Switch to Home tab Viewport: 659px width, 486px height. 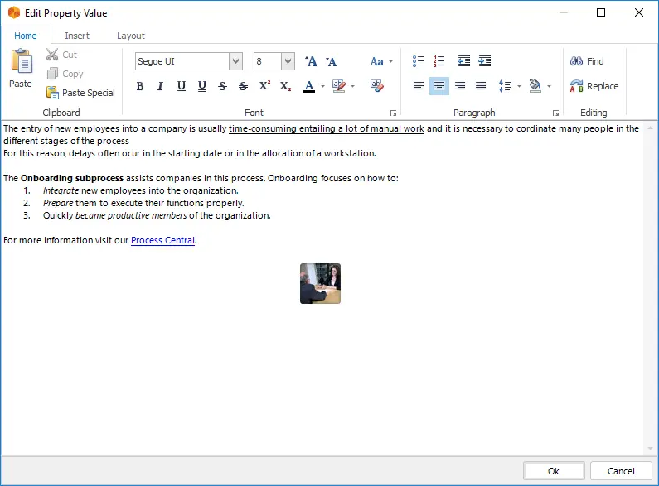(x=26, y=36)
